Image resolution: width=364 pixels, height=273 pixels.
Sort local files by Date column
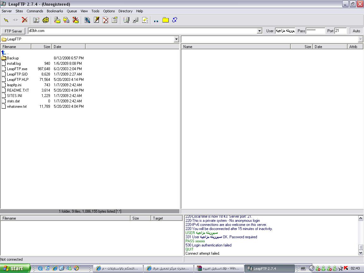point(69,47)
